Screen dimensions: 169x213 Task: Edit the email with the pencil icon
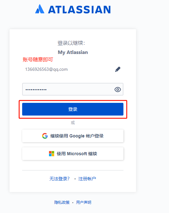pyautogui.click(x=118, y=69)
